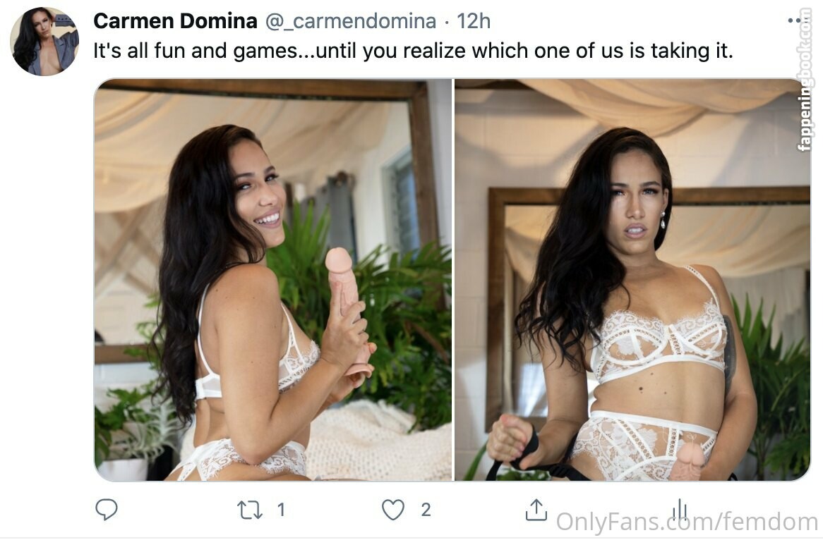Click the Carmen Domina display name
The width and height of the screenshot is (823, 540).
coord(175,21)
